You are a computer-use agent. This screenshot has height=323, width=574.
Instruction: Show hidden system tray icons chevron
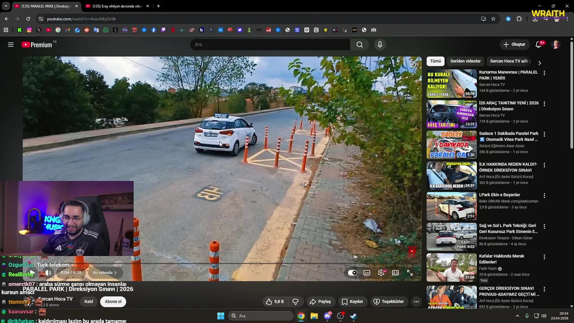click(517, 316)
